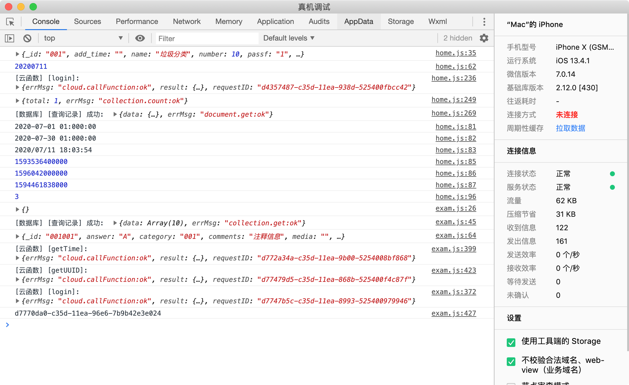Viewport: 629px width, 385px height.
Task: Click the inspect element picker icon
Action: pos(10,22)
